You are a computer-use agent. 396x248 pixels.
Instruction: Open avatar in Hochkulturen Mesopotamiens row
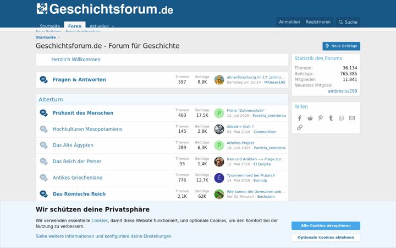click(x=219, y=129)
